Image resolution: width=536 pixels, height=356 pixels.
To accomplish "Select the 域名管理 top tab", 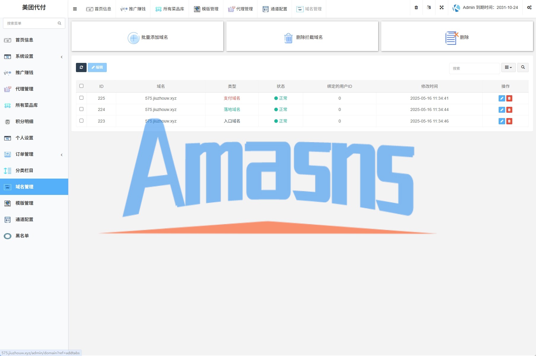I will 309,9.
